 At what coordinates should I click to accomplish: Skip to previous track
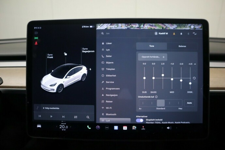tap(40, 116)
